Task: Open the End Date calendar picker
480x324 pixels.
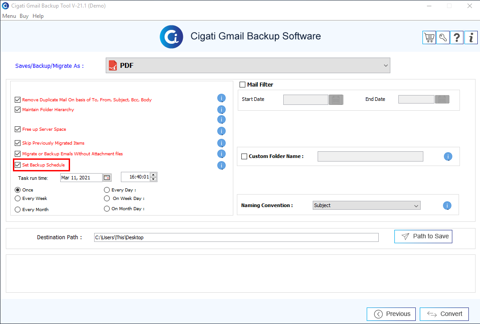Action: coord(442,99)
